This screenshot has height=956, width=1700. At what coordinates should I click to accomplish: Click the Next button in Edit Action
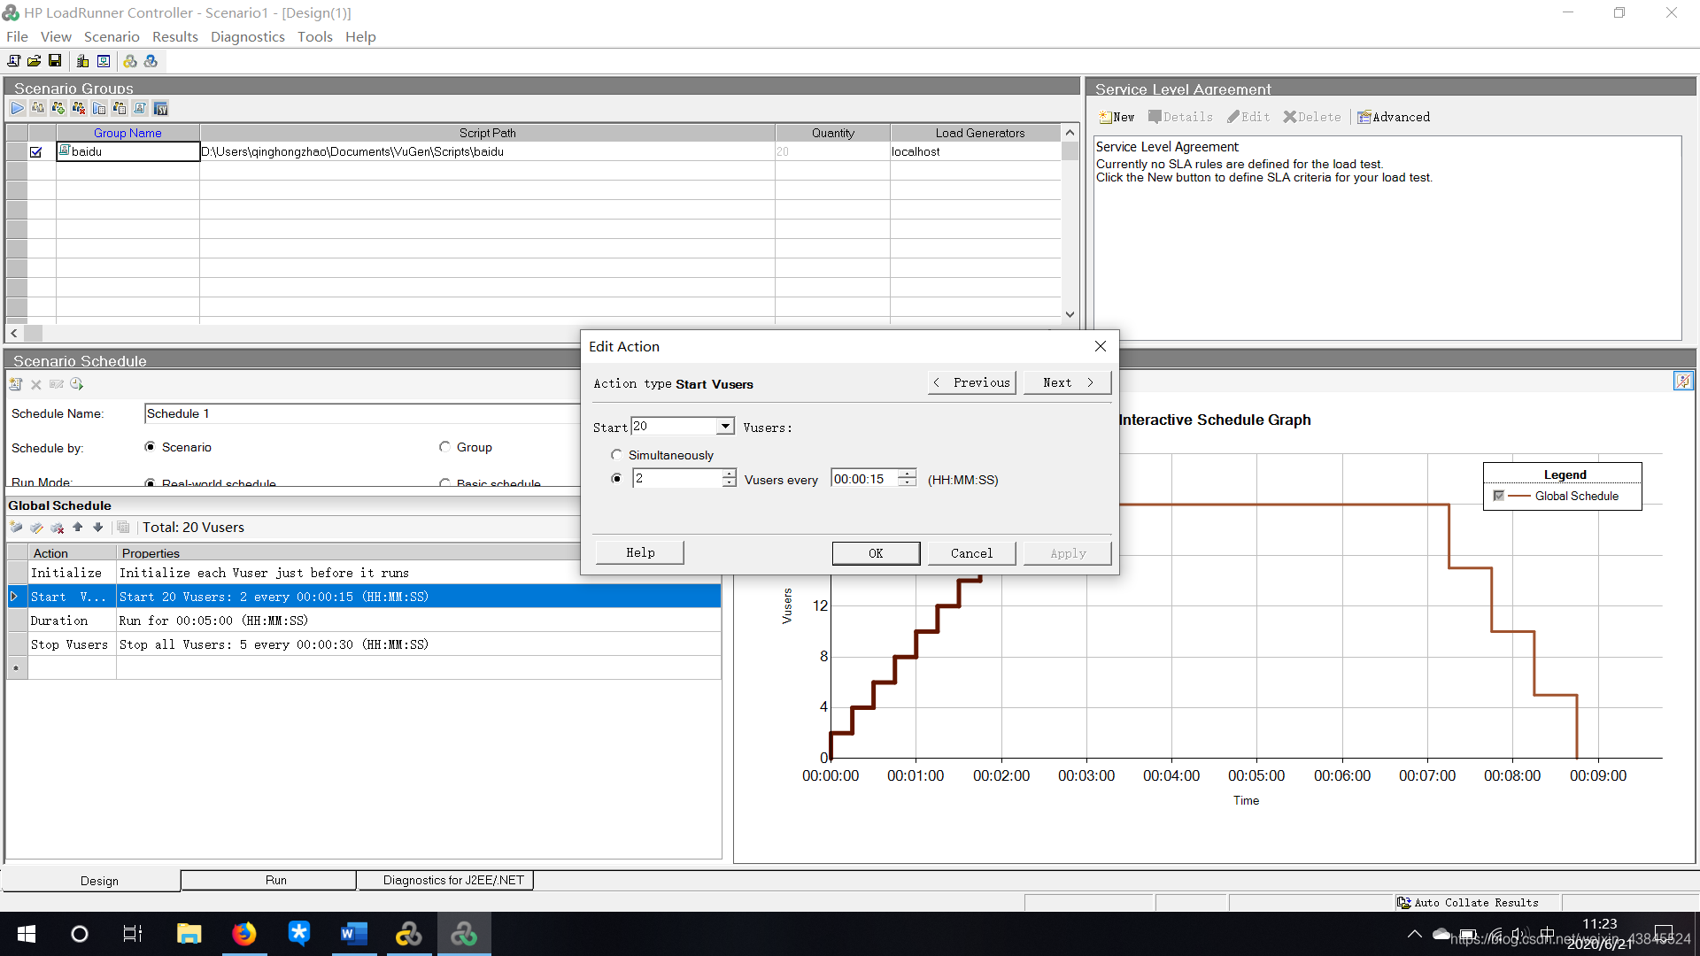click(1067, 382)
